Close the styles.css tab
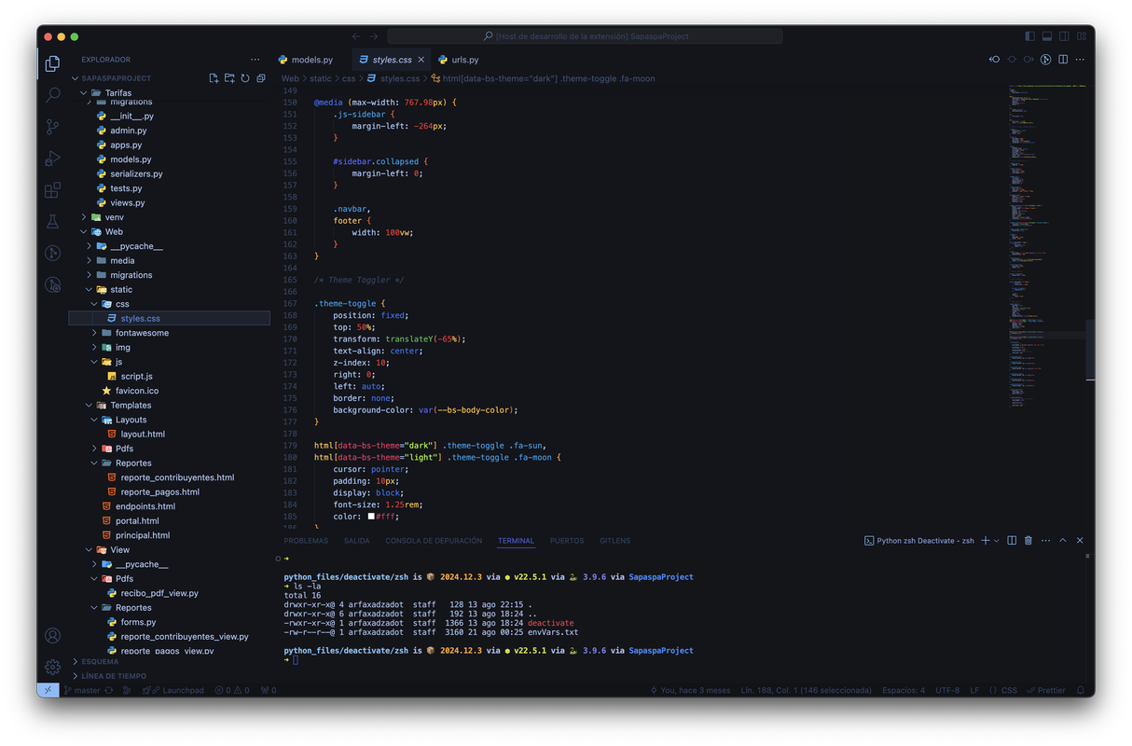Viewport: 1132px width, 746px height. [x=421, y=60]
